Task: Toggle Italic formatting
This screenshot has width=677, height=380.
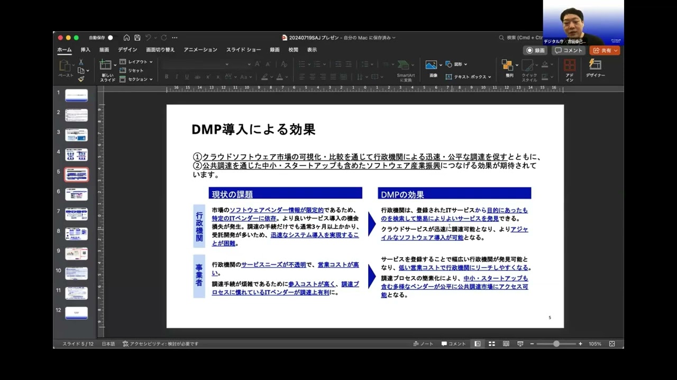Action: point(177,77)
